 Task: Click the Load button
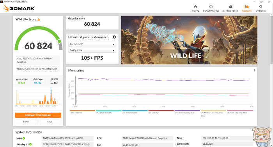tap(26, 122)
